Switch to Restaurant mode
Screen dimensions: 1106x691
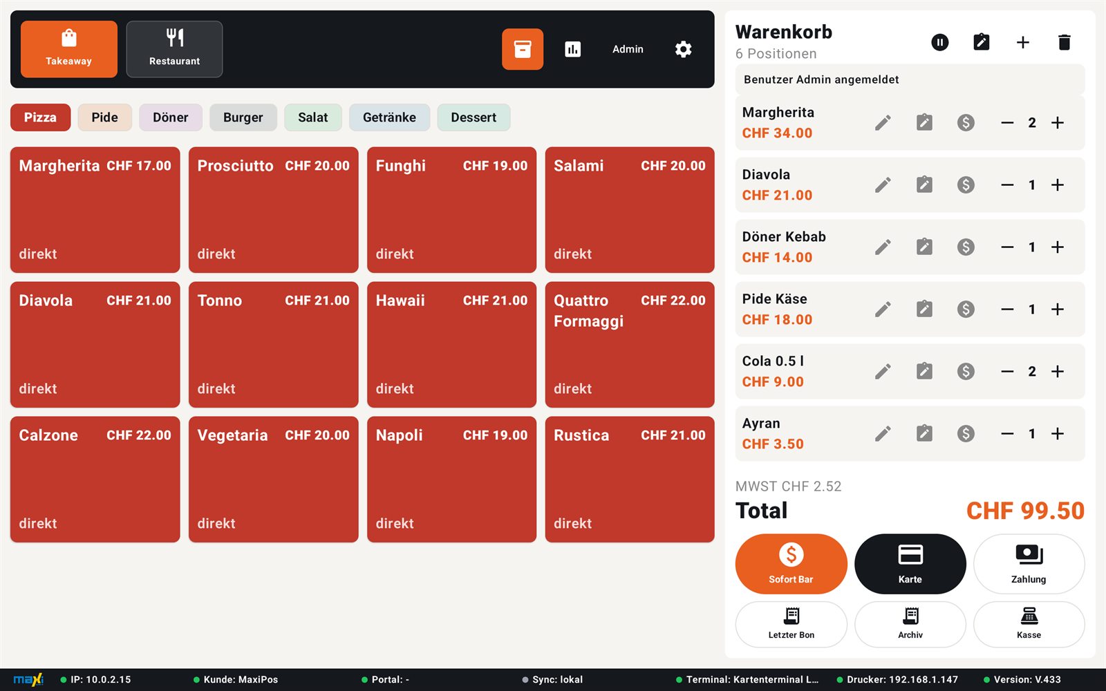(x=174, y=49)
